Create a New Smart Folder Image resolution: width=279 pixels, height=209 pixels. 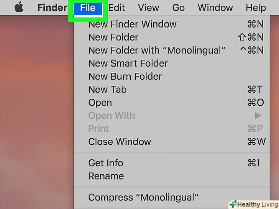128,63
